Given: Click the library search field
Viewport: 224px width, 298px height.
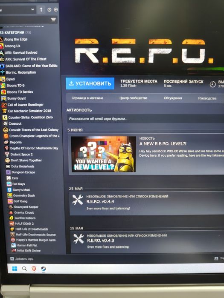Looking at the screenshot, I should 25,20.
